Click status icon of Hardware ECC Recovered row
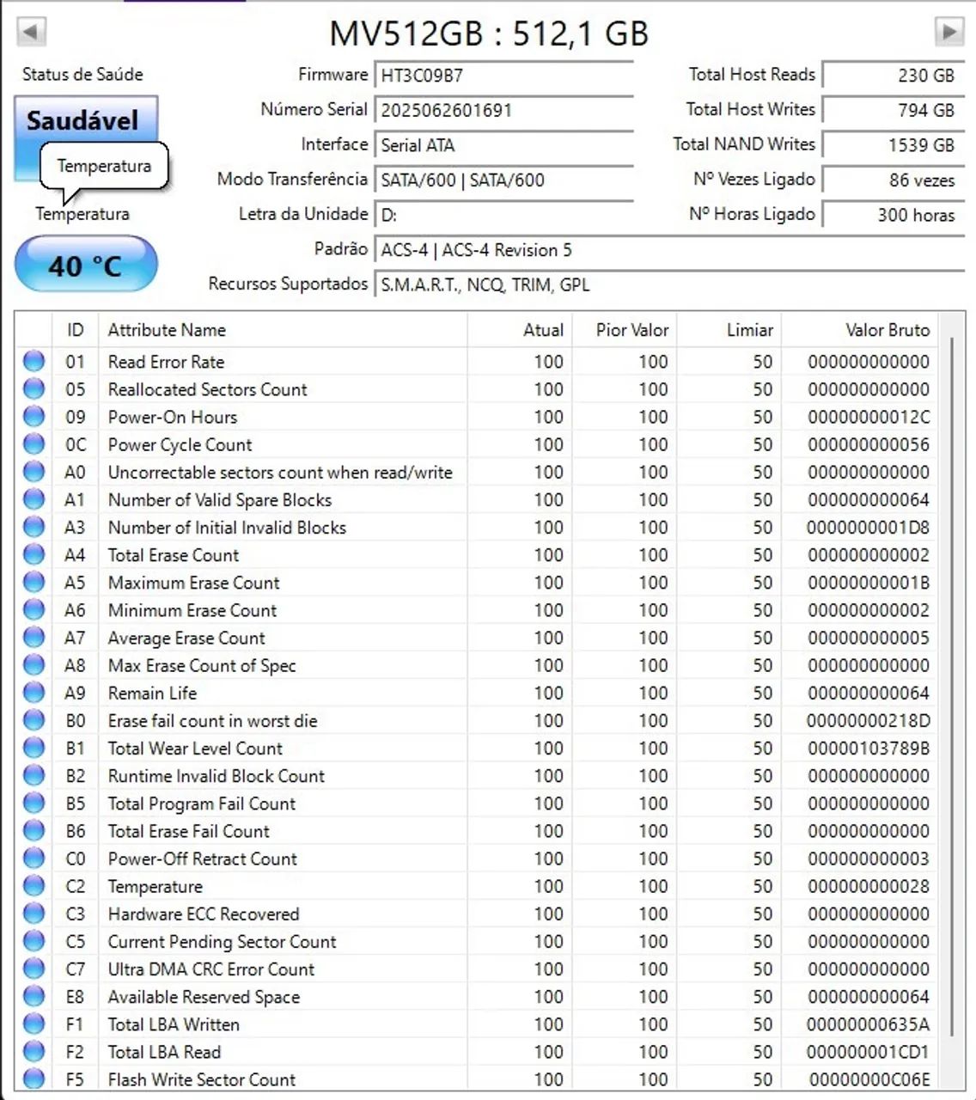This screenshot has width=976, height=1100. point(34,914)
